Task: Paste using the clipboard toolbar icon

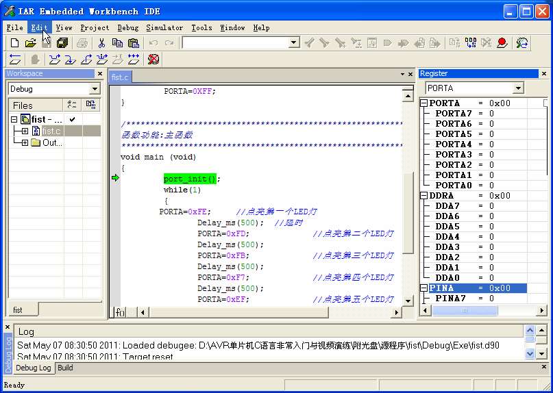Action: (132, 43)
